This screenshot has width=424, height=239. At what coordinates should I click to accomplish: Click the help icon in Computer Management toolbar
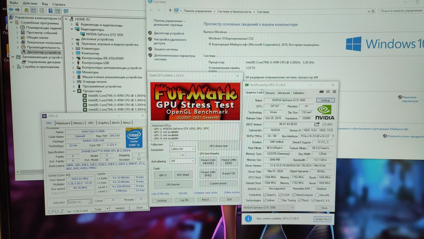[x=50, y=11]
